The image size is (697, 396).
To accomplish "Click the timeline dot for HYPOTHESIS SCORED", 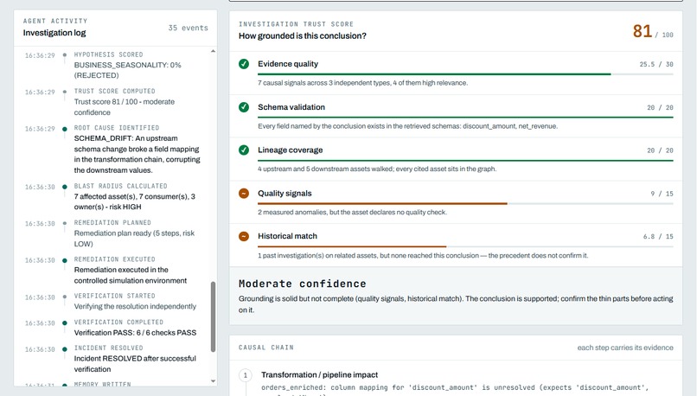I will tap(65, 55).
